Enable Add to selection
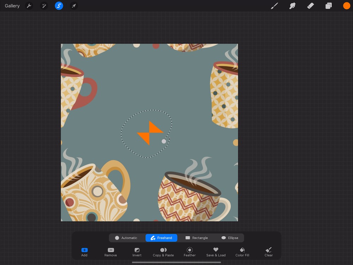This screenshot has width=353, height=265. point(84,252)
